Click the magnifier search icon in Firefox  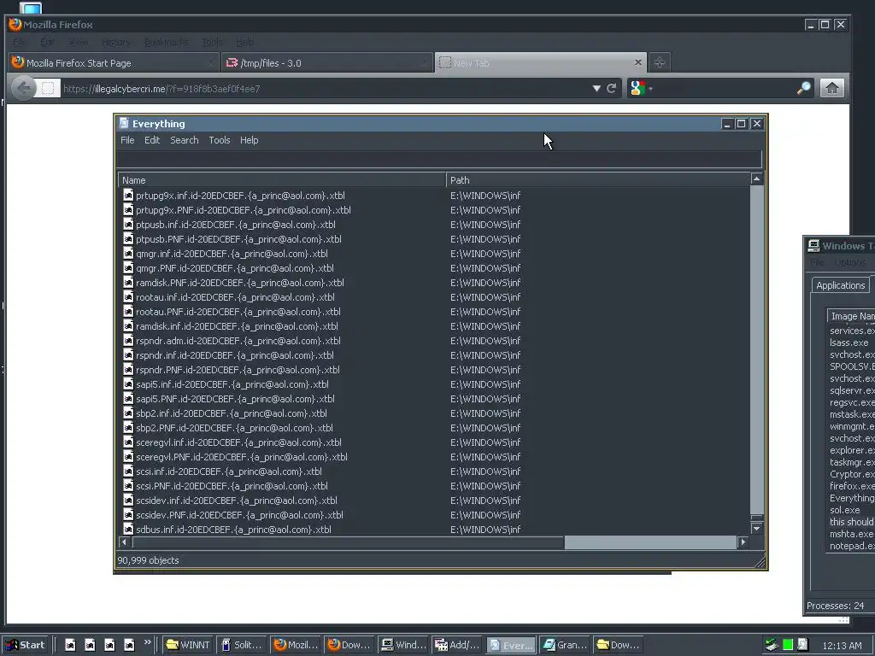pyautogui.click(x=803, y=88)
